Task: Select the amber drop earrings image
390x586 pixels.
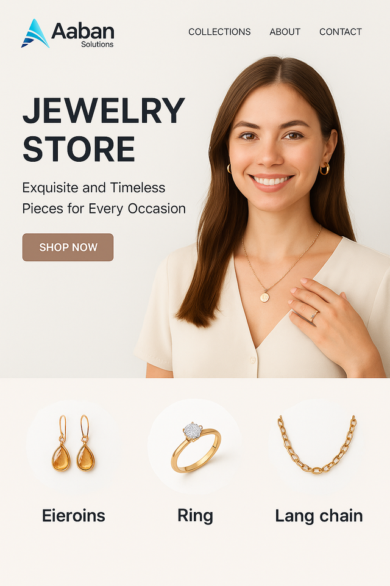Action: [74, 443]
